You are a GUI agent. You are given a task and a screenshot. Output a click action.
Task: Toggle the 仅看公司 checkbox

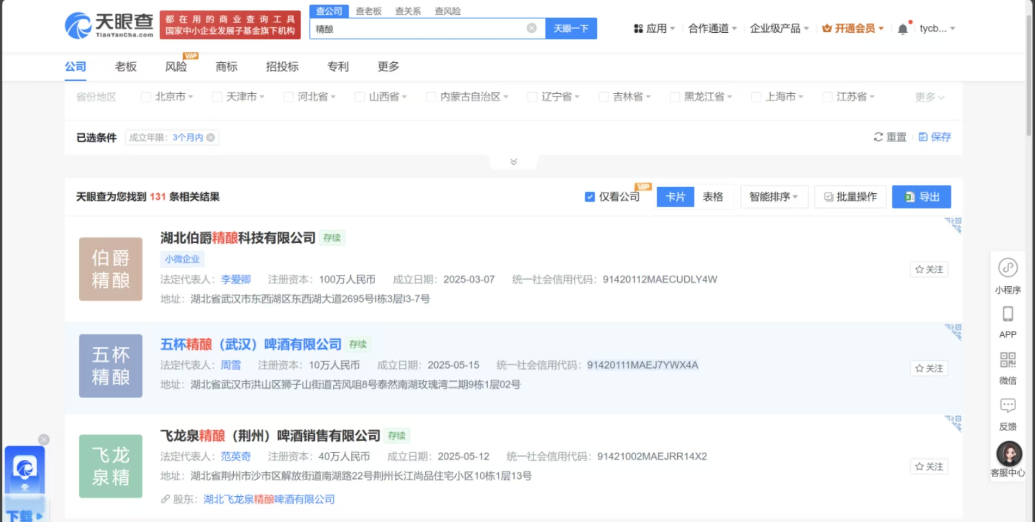coord(590,197)
